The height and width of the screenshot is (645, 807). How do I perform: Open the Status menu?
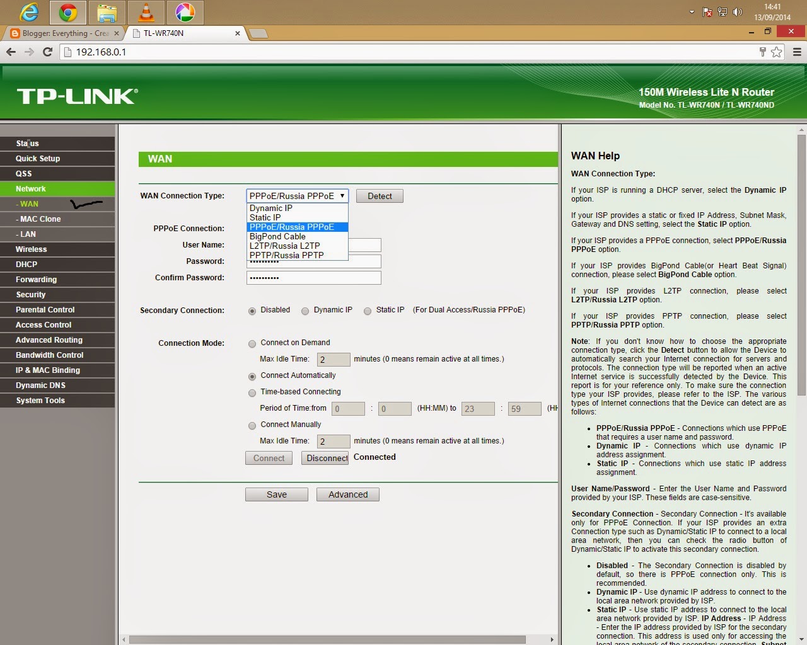click(57, 144)
